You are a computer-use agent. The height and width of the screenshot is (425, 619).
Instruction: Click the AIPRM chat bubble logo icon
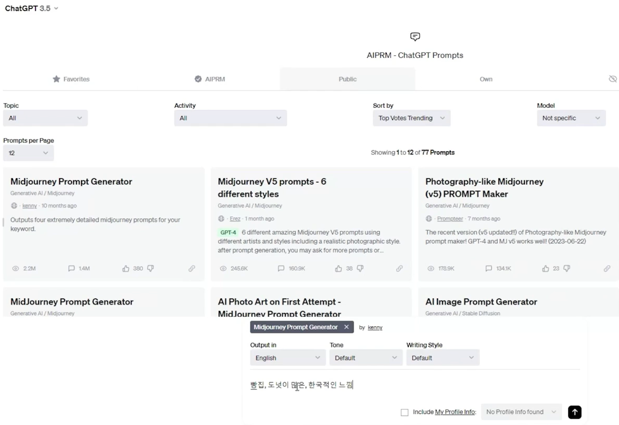point(415,37)
